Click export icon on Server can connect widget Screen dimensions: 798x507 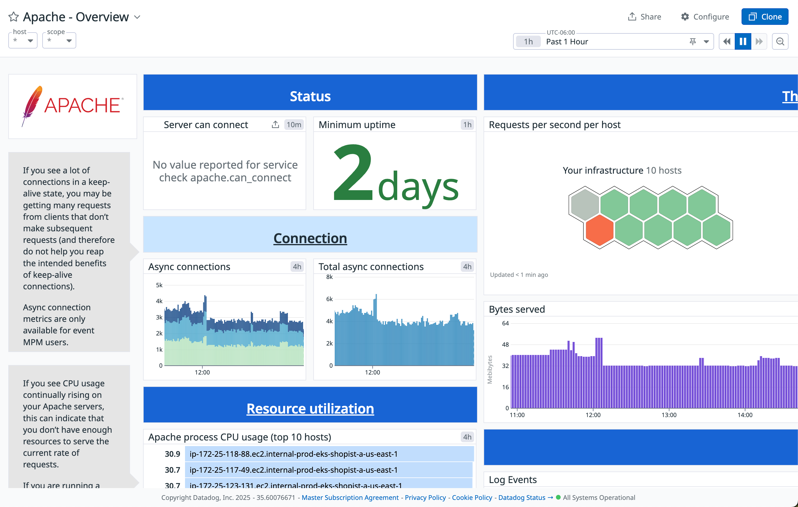[275, 125]
